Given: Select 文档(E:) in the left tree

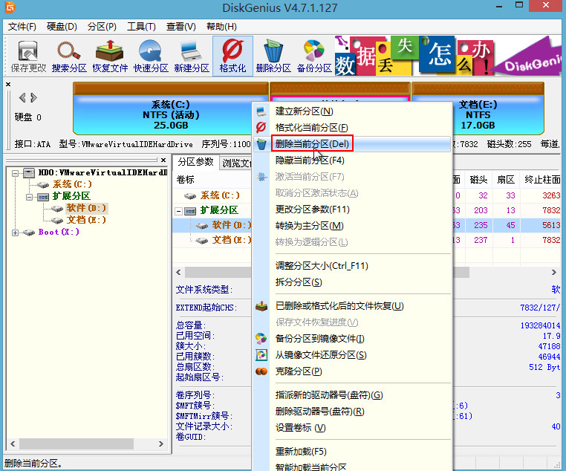Looking at the screenshot, I should (x=86, y=220).
